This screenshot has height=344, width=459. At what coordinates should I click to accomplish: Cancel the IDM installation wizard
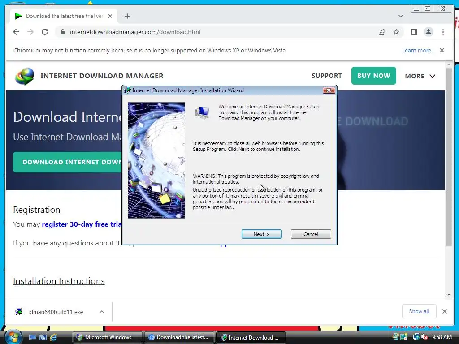tap(311, 234)
